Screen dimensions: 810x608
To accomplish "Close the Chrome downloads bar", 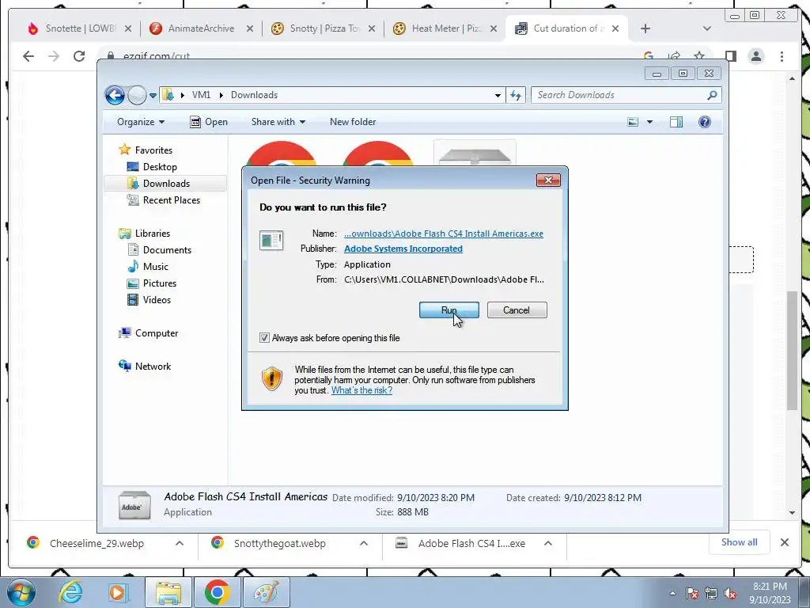I will [785, 542].
